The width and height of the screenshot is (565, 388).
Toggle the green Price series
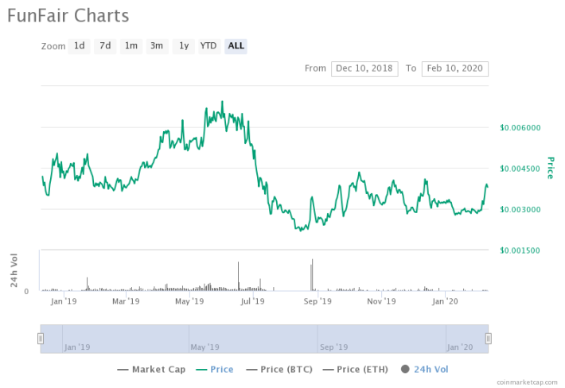point(215,369)
